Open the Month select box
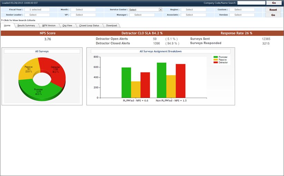This screenshot has width=284, height=176. pyautogui.click(x=83, y=10)
